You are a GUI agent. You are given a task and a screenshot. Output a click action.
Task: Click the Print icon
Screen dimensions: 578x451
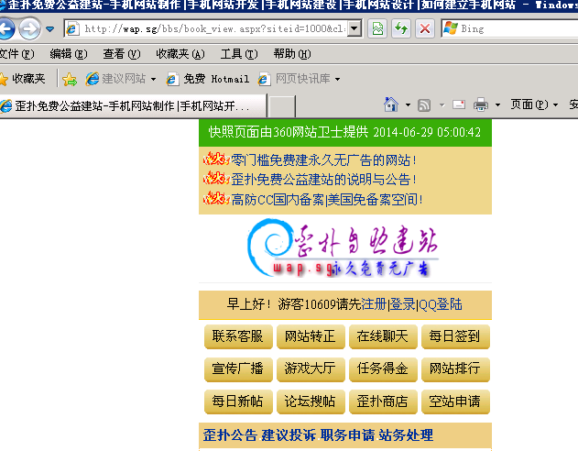pyautogui.click(x=481, y=104)
